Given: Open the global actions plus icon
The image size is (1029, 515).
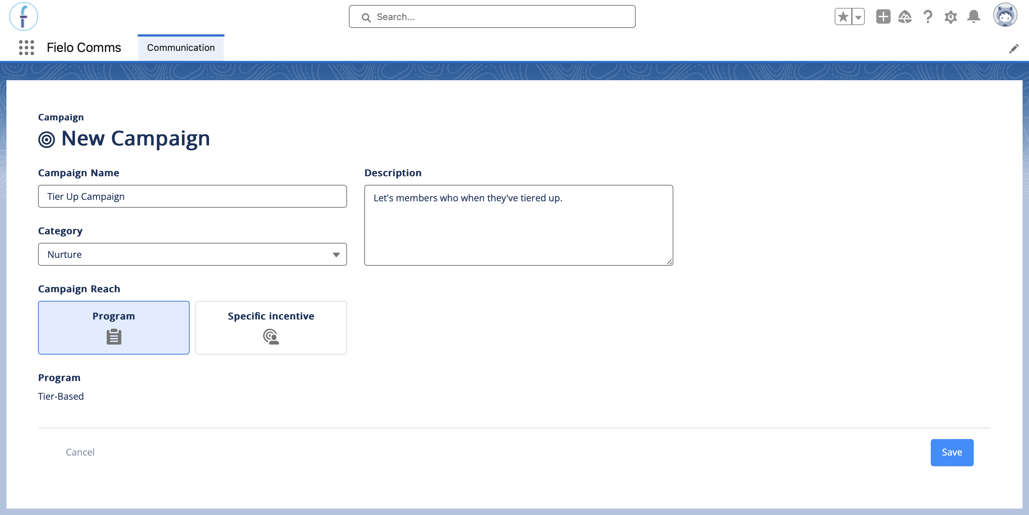Looking at the screenshot, I should [x=883, y=17].
